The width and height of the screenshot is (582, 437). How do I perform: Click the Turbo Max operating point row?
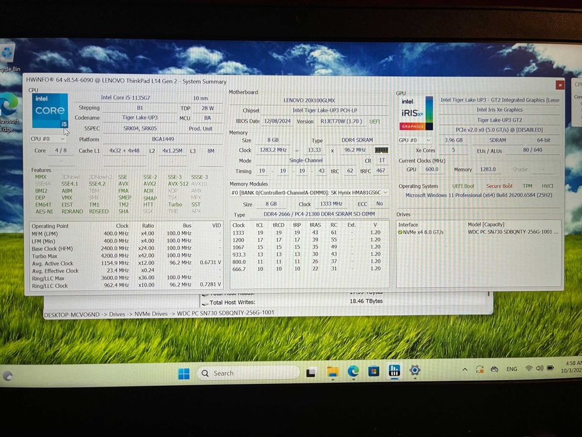(126, 256)
